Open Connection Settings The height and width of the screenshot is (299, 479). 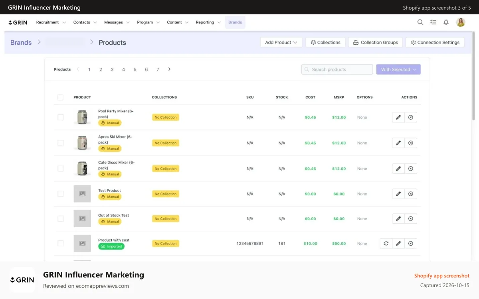point(435,42)
